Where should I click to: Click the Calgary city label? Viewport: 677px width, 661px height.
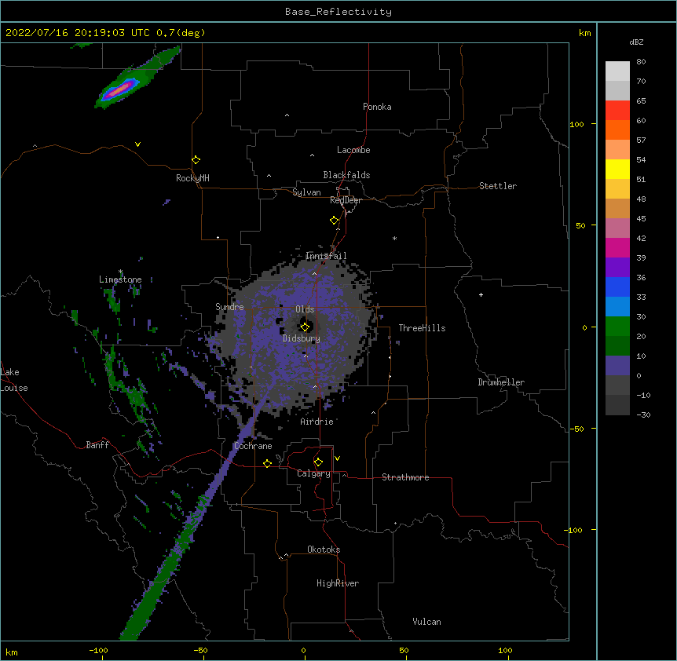(x=313, y=473)
